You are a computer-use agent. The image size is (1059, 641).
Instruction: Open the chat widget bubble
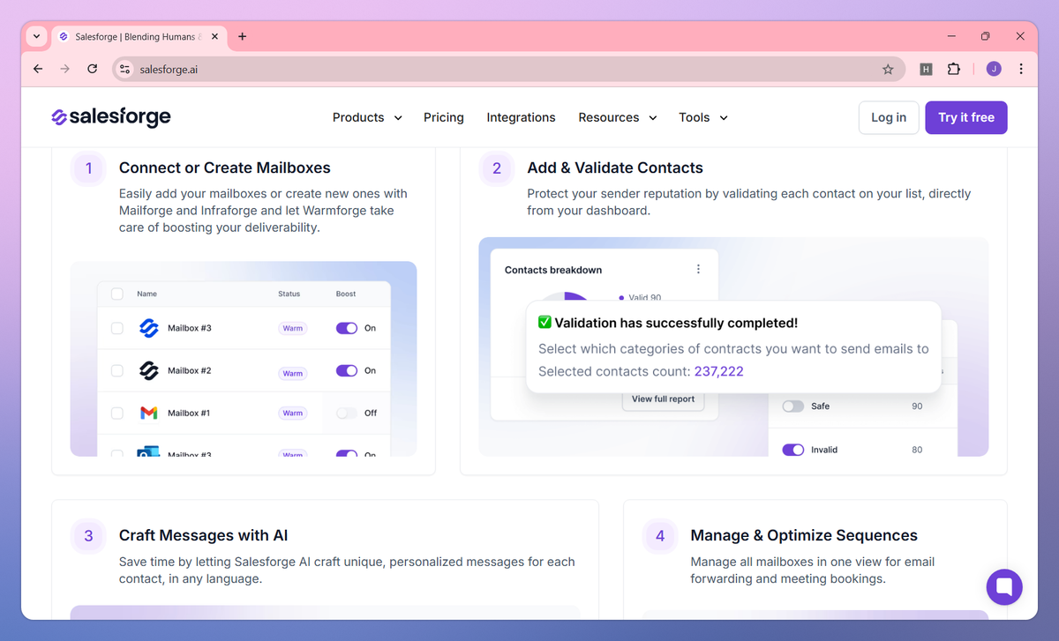pos(1004,586)
